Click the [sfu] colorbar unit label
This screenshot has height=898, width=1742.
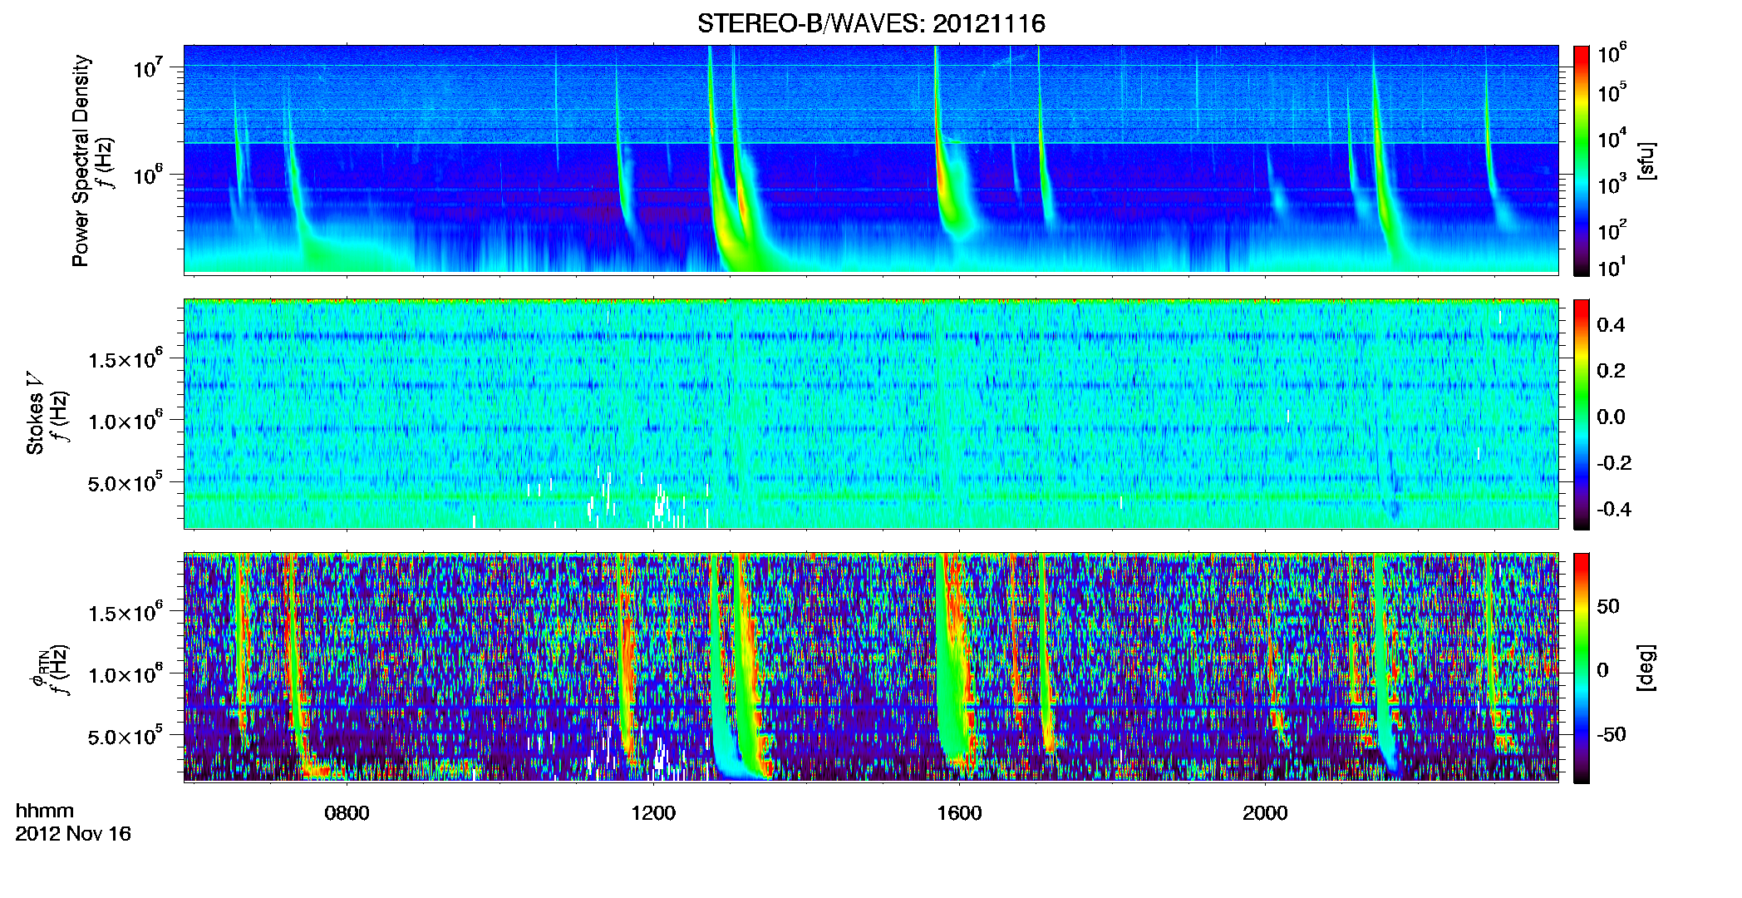[x=1646, y=160]
